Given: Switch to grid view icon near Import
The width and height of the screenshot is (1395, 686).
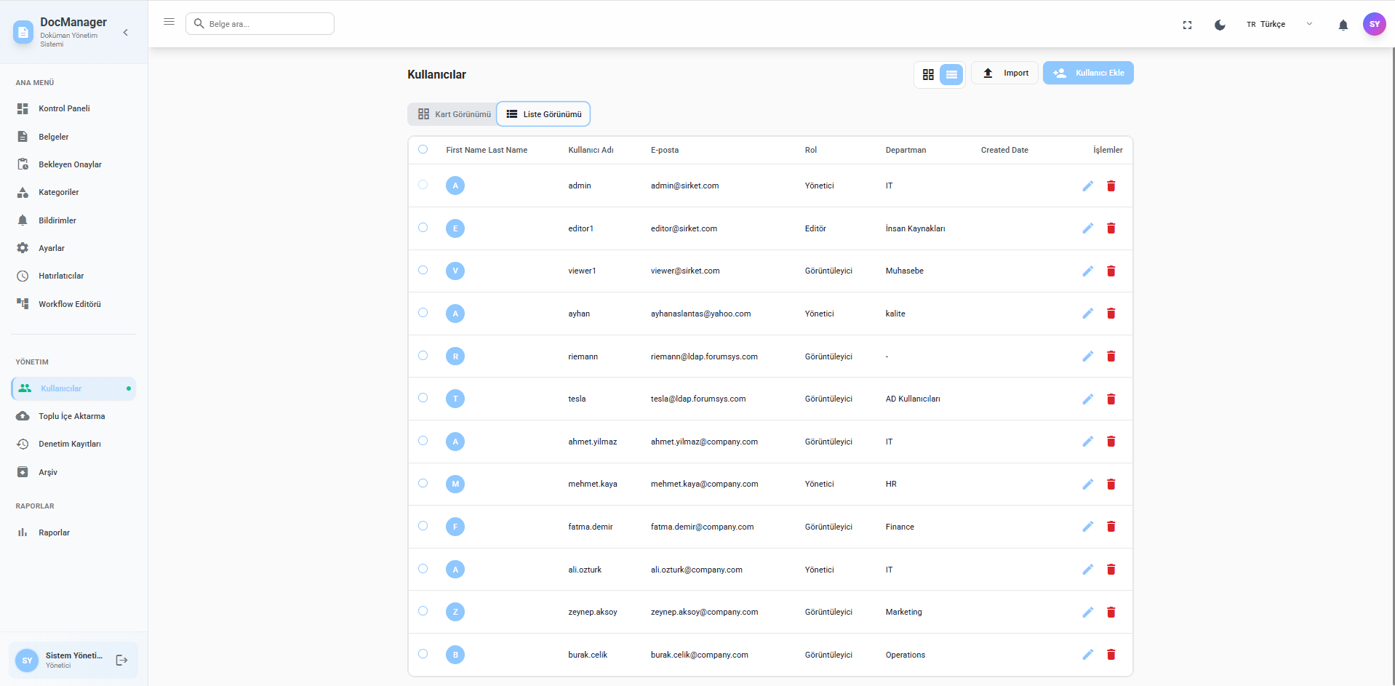Looking at the screenshot, I should (928, 74).
